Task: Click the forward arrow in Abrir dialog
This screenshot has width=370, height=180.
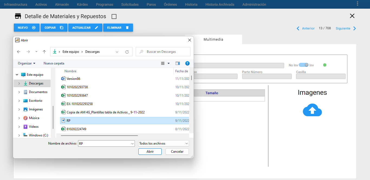Action: 28,52
